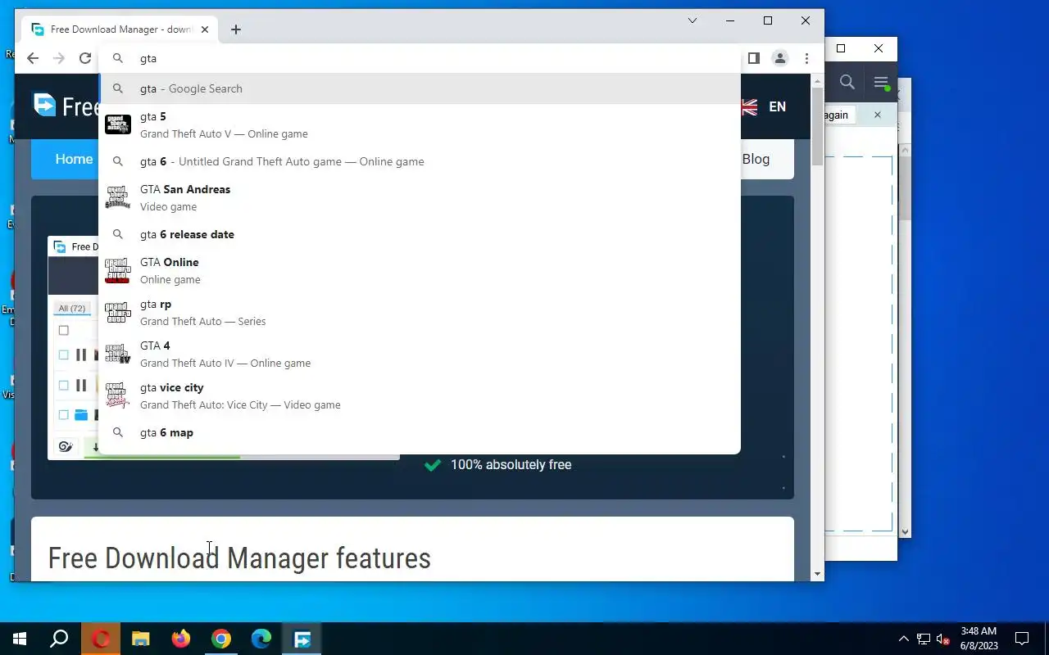Open the Windows notification center icon

tap(1022, 639)
